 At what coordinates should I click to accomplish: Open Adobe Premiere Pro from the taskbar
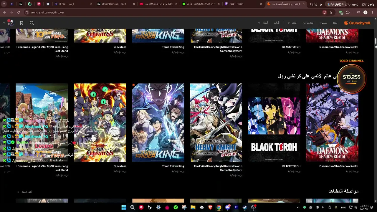tap(236, 207)
